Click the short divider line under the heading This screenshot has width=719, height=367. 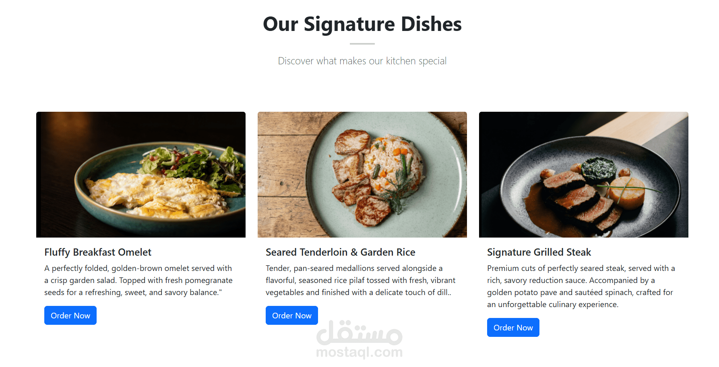[362, 43]
